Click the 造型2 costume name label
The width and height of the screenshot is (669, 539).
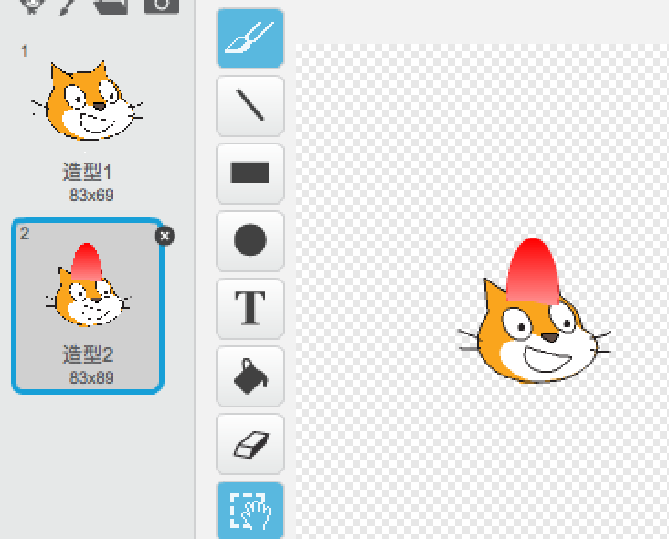(88, 354)
